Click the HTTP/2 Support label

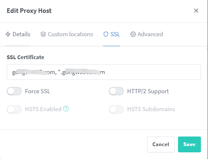pos(148,91)
